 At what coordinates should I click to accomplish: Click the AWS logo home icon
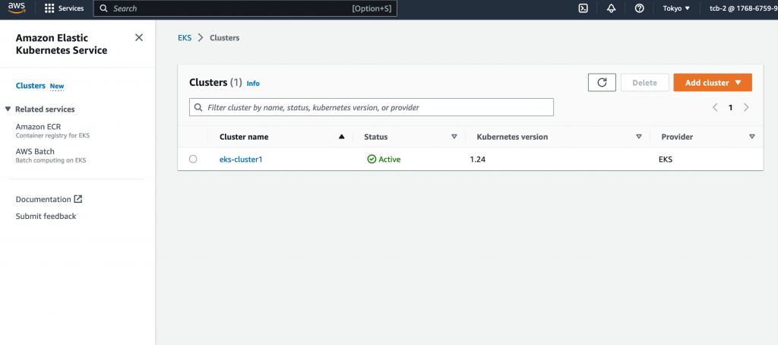tap(17, 8)
